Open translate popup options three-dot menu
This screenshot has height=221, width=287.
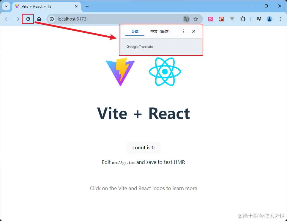[x=184, y=31]
